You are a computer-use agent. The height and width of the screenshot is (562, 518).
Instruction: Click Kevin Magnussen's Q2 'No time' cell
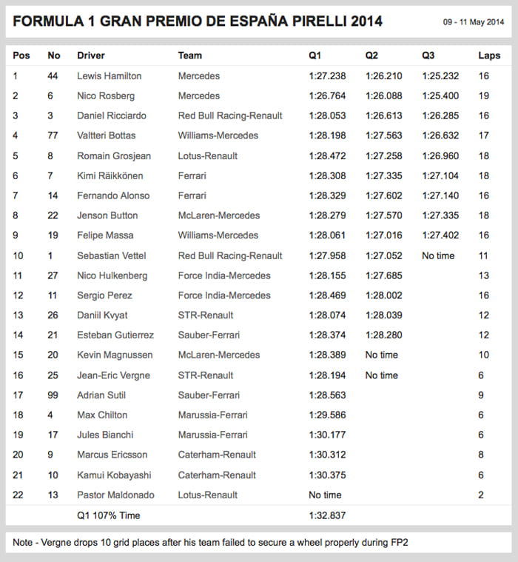[382, 355]
